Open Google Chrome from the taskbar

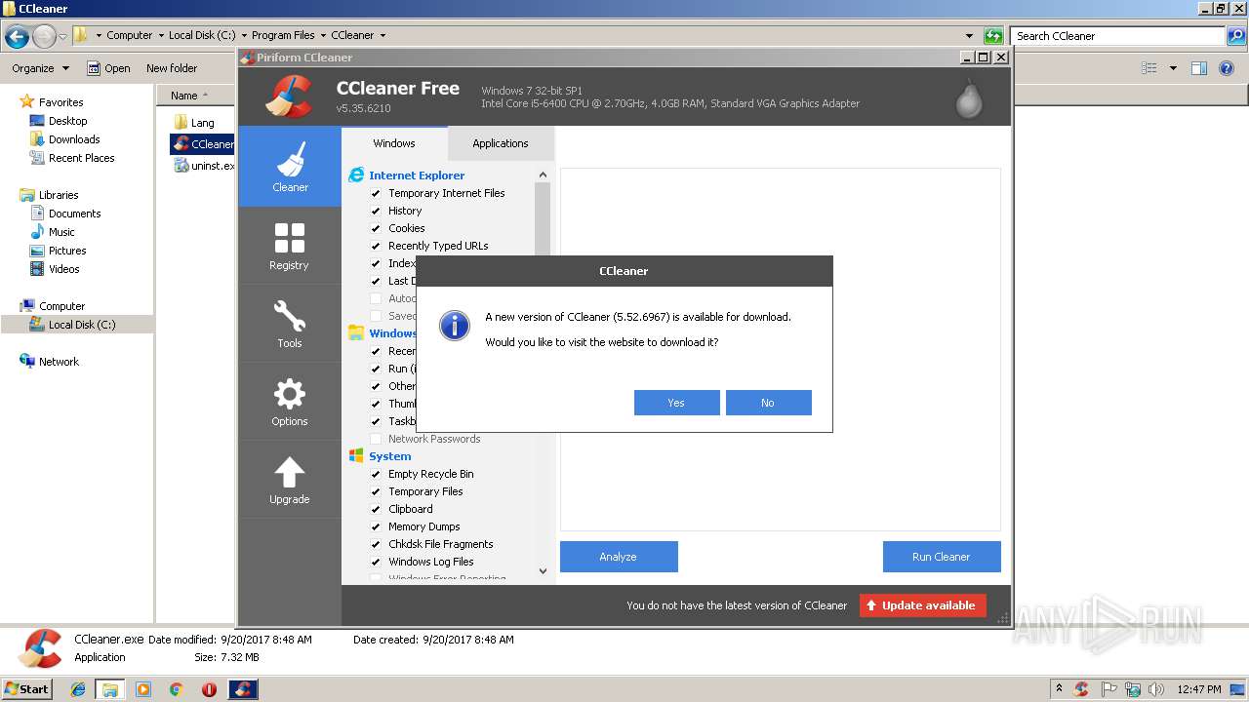coord(176,689)
